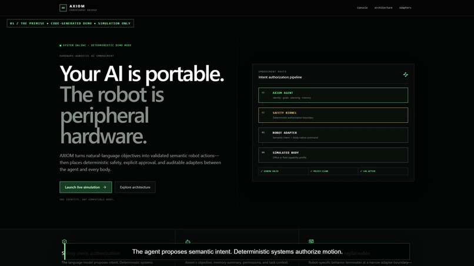The width and height of the screenshot is (474, 266).
Task: Click the Explore architecture button
Action: 135,187
